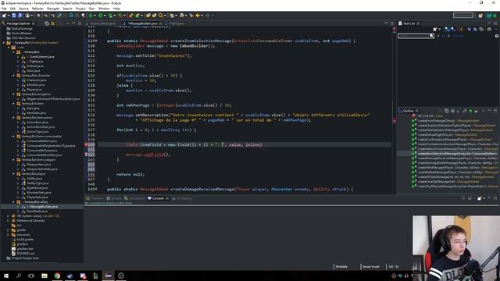
Task: Open Chrome from the taskbar
Action: pos(57,276)
